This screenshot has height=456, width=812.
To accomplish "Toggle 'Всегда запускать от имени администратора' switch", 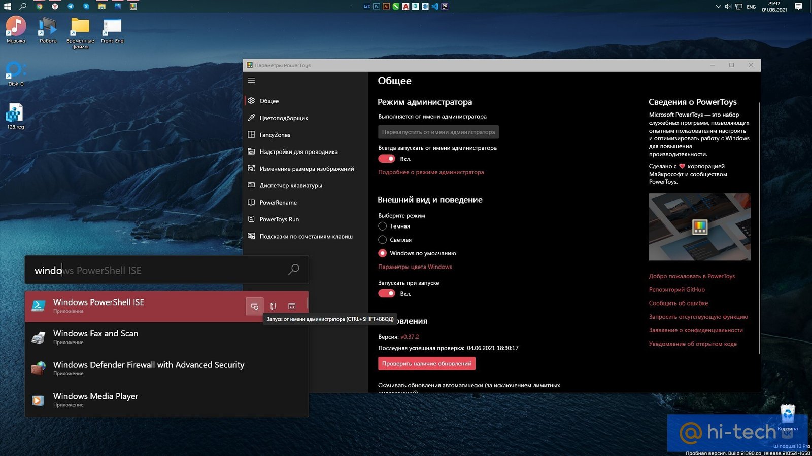I will pyautogui.click(x=387, y=159).
